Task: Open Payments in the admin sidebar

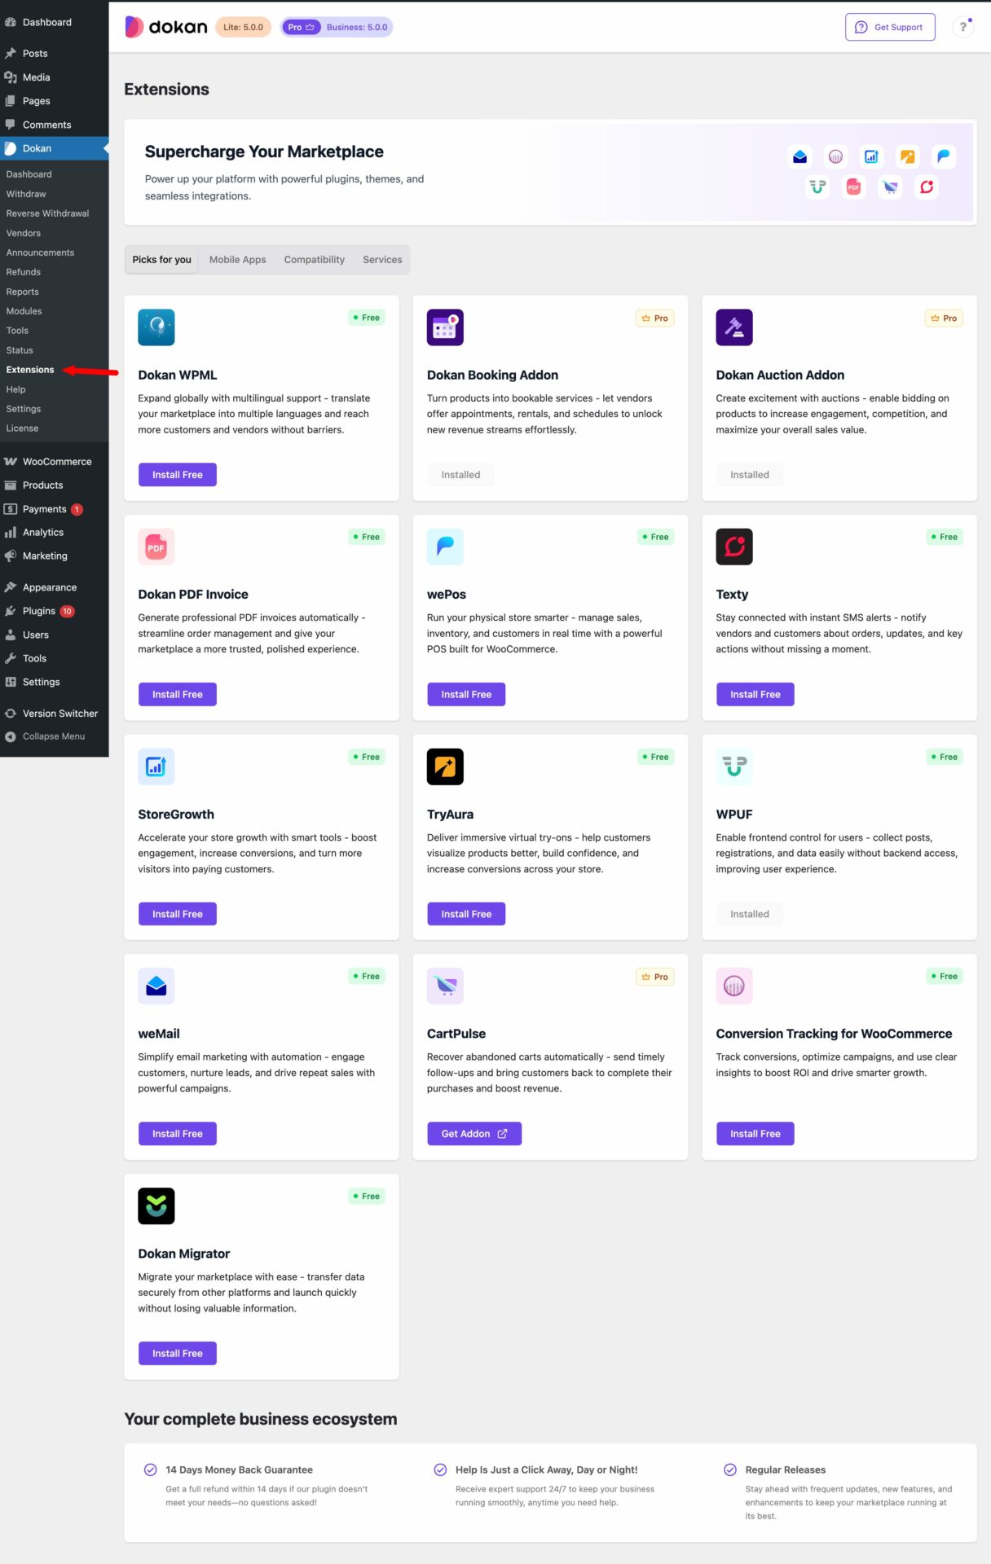Action: click(54, 509)
